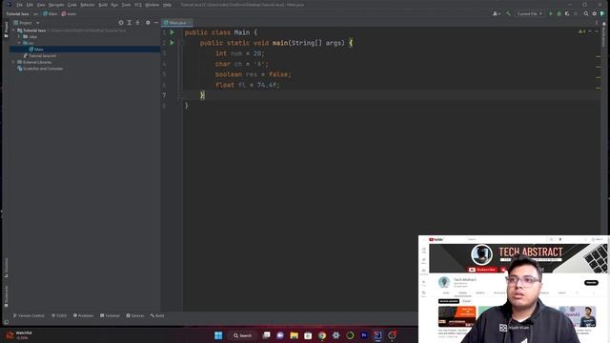Open the View menu

(x=41, y=5)
